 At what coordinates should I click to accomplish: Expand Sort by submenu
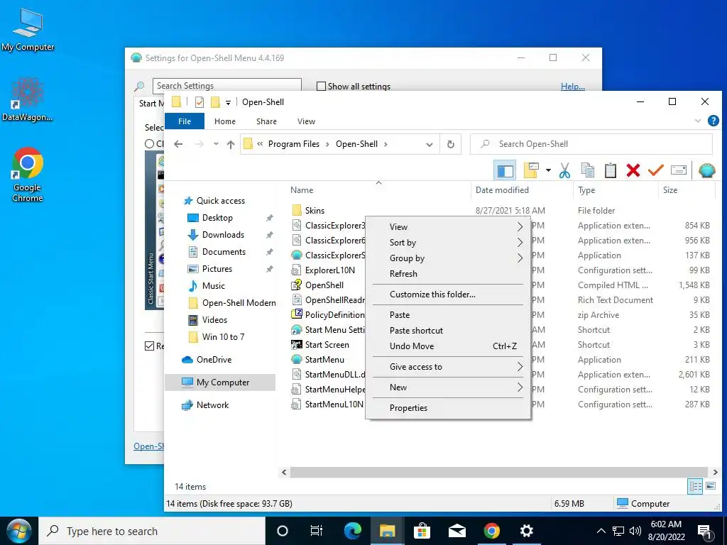(448, 243)
